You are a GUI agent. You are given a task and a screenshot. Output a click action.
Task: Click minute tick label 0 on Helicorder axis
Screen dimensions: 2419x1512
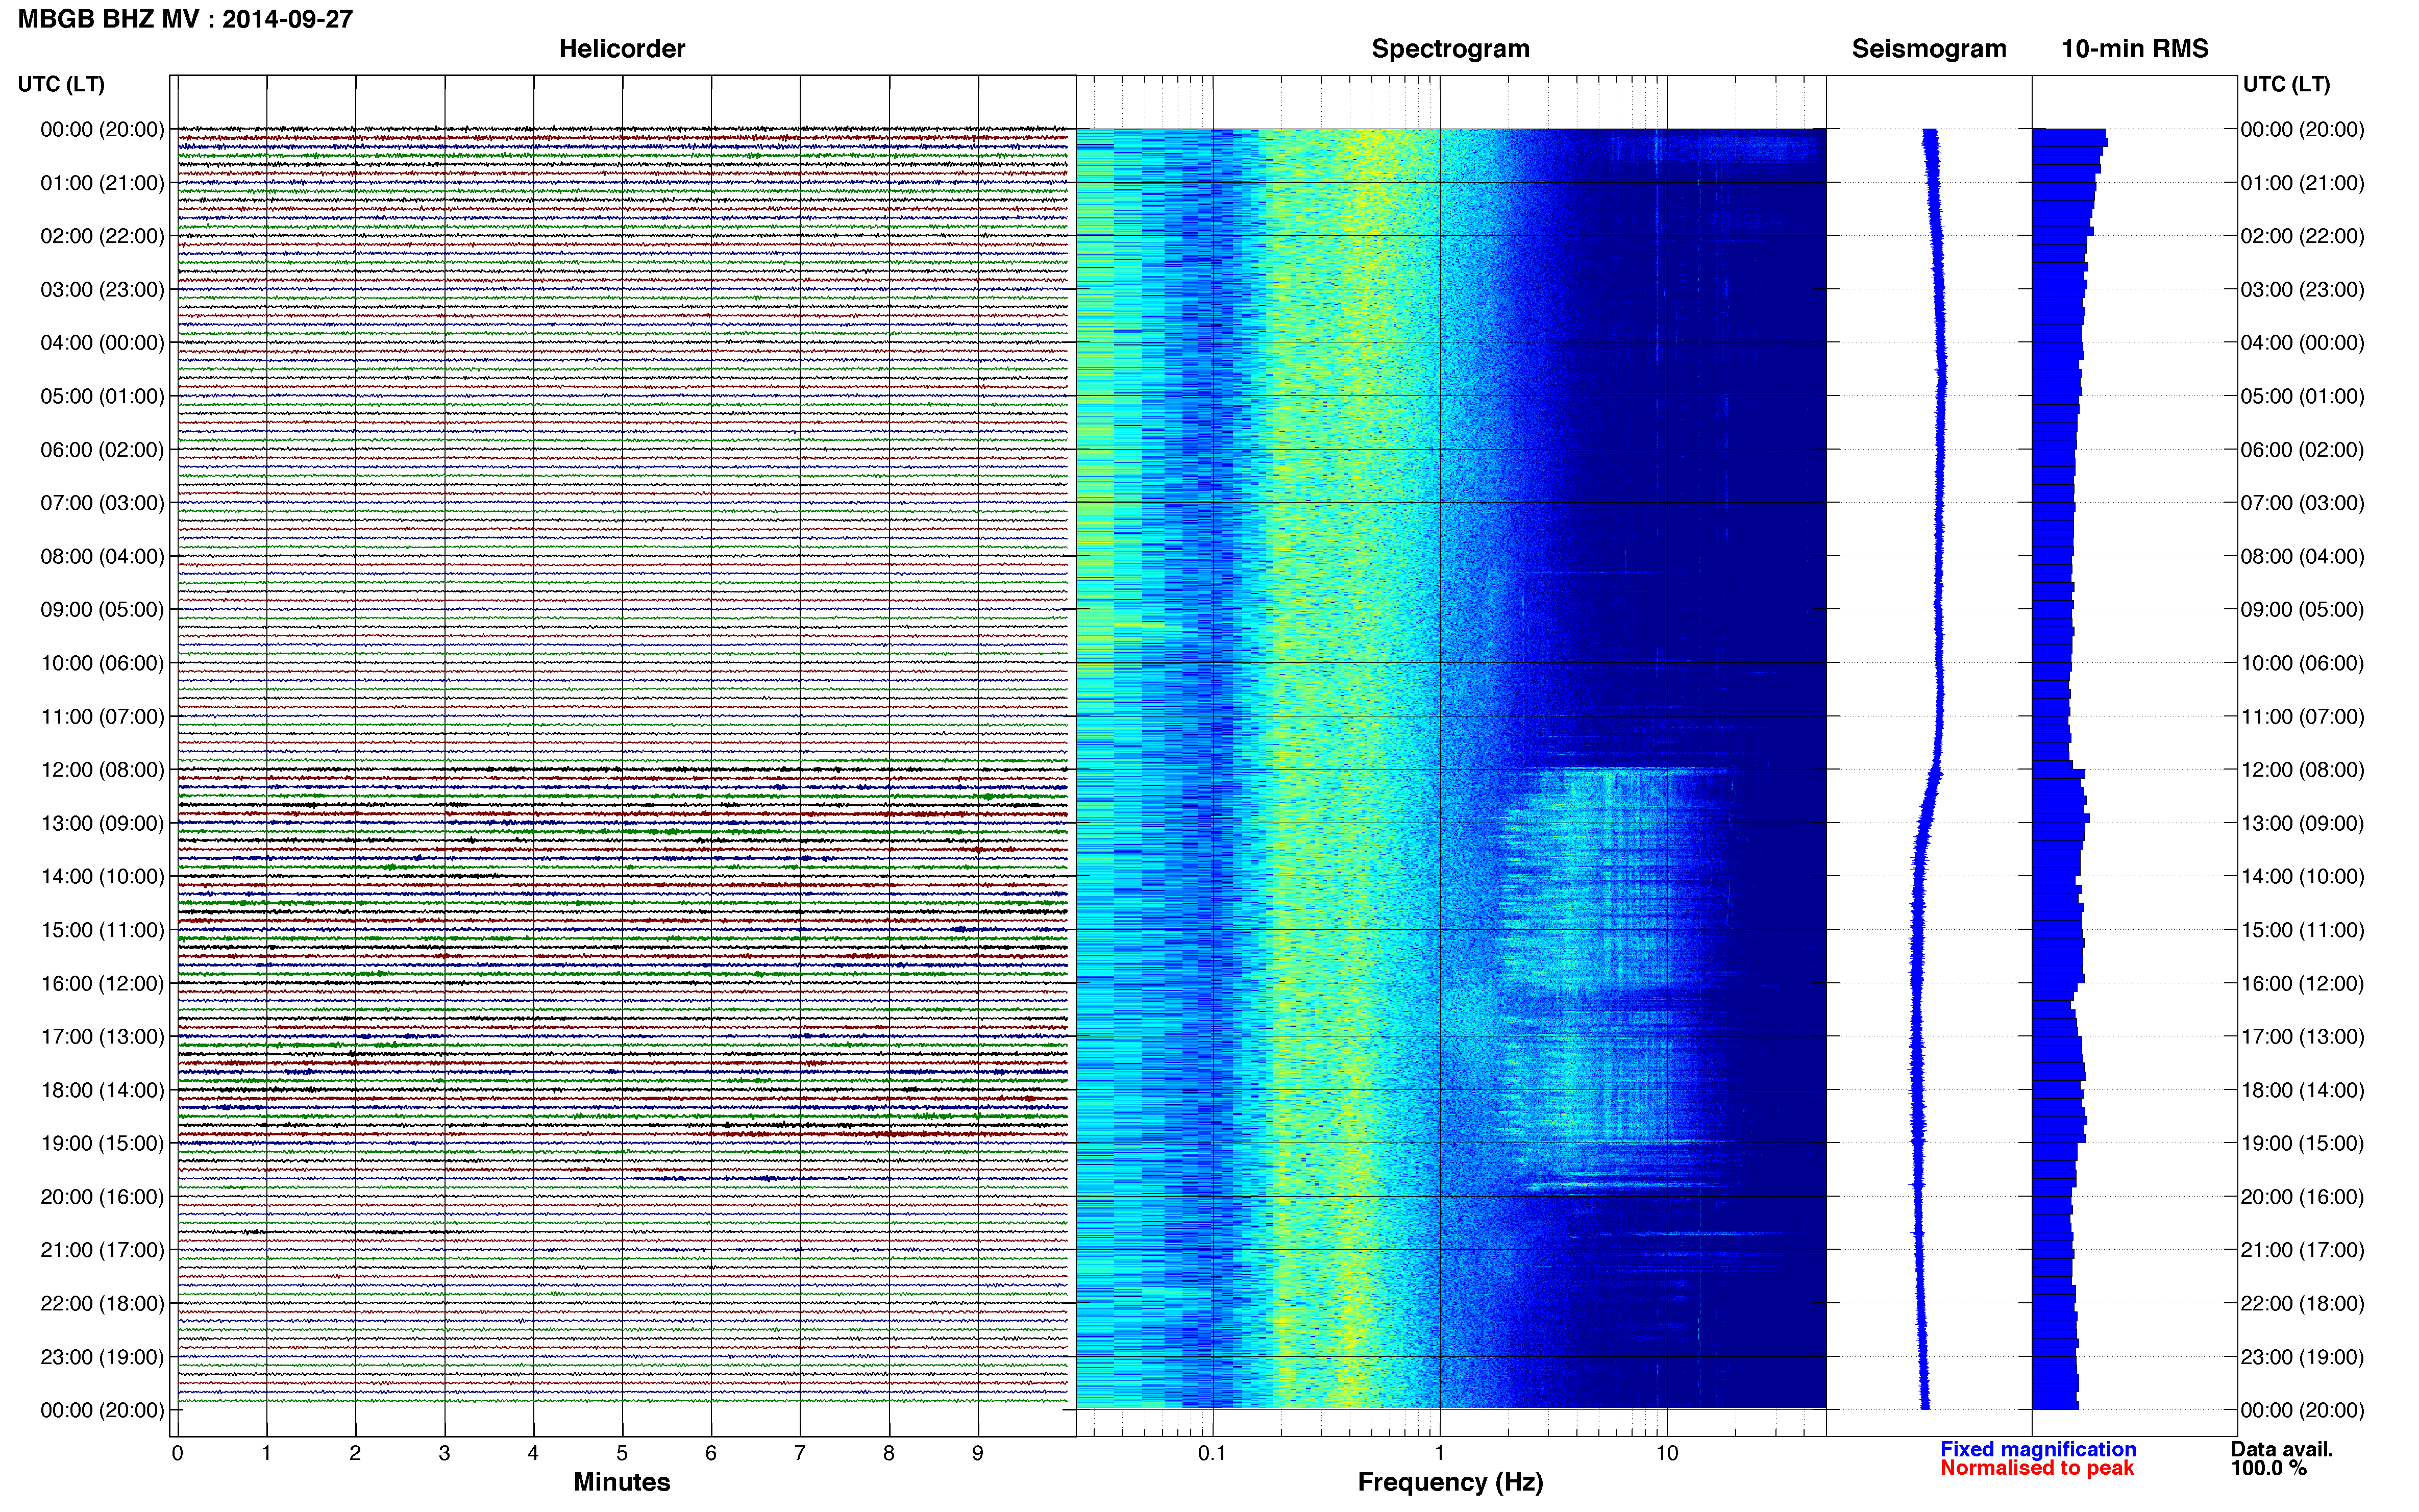point(177,1453)
